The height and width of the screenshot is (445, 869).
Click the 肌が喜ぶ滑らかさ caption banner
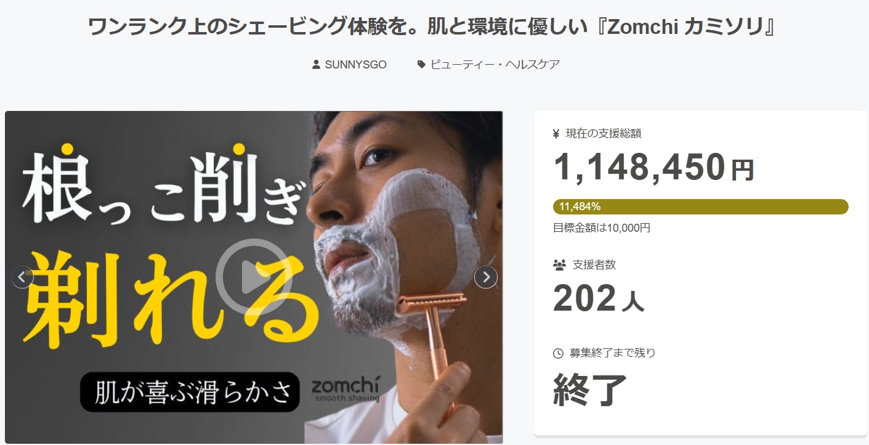(190, 392)
